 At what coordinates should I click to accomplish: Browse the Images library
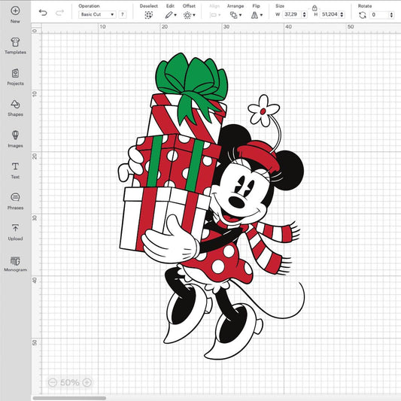pyautogui.click(x=15, y=139)
